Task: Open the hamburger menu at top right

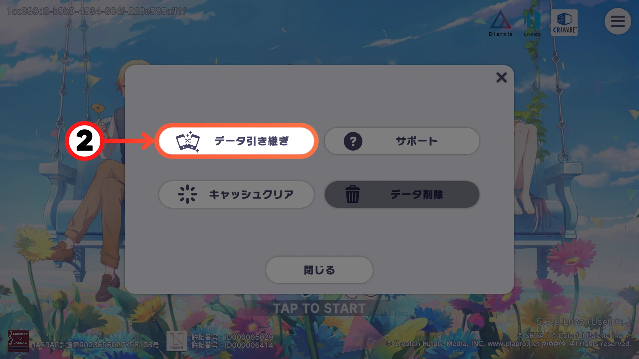Action: click(x=618, y=21)
